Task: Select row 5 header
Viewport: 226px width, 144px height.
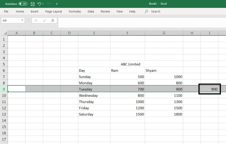Action: (4, 64)
